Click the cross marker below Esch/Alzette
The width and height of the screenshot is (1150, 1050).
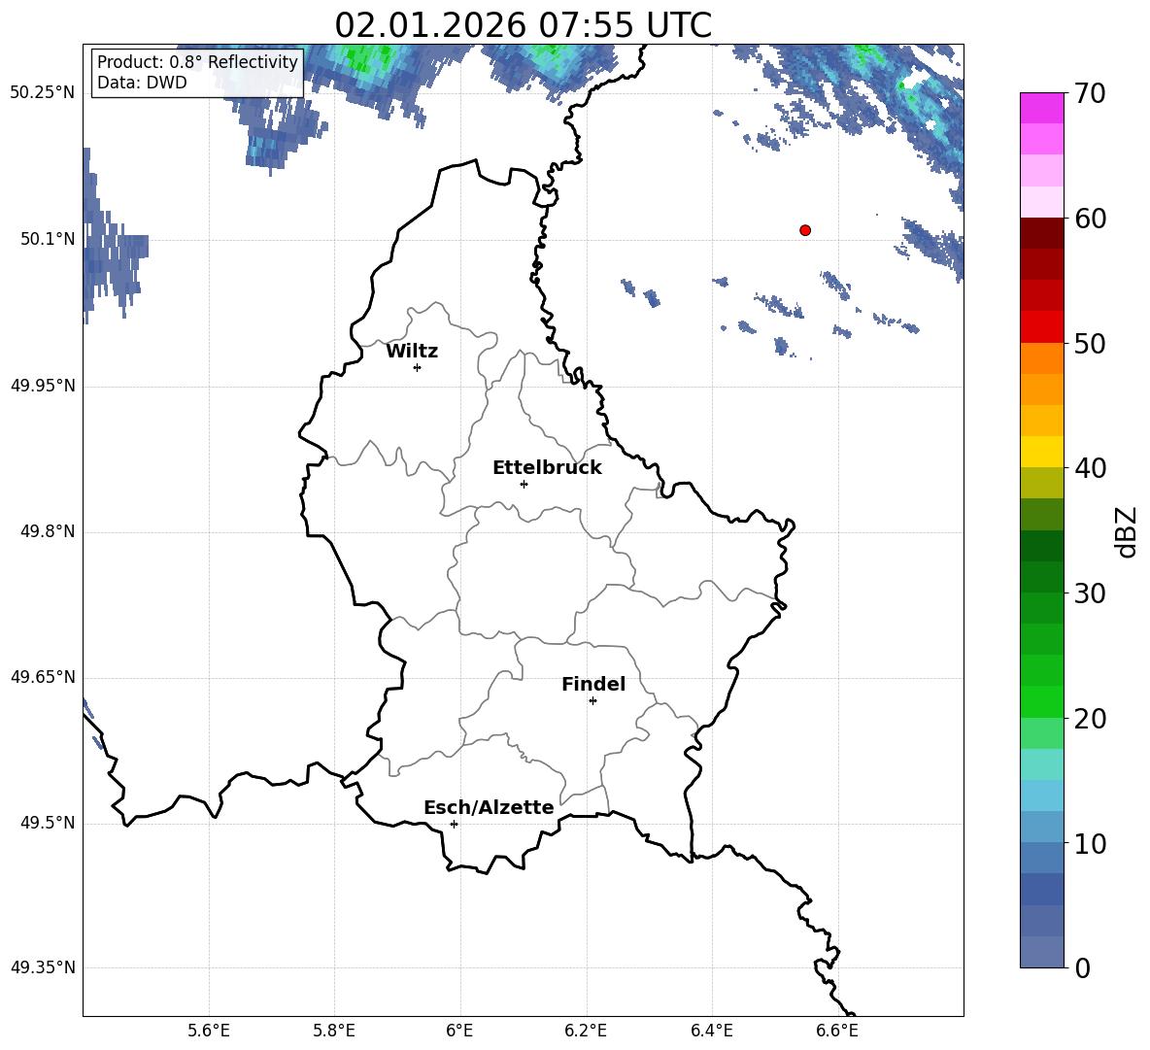(454, 824)
